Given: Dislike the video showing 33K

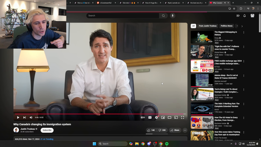Looking at the screenshot, I should point(162,130).
